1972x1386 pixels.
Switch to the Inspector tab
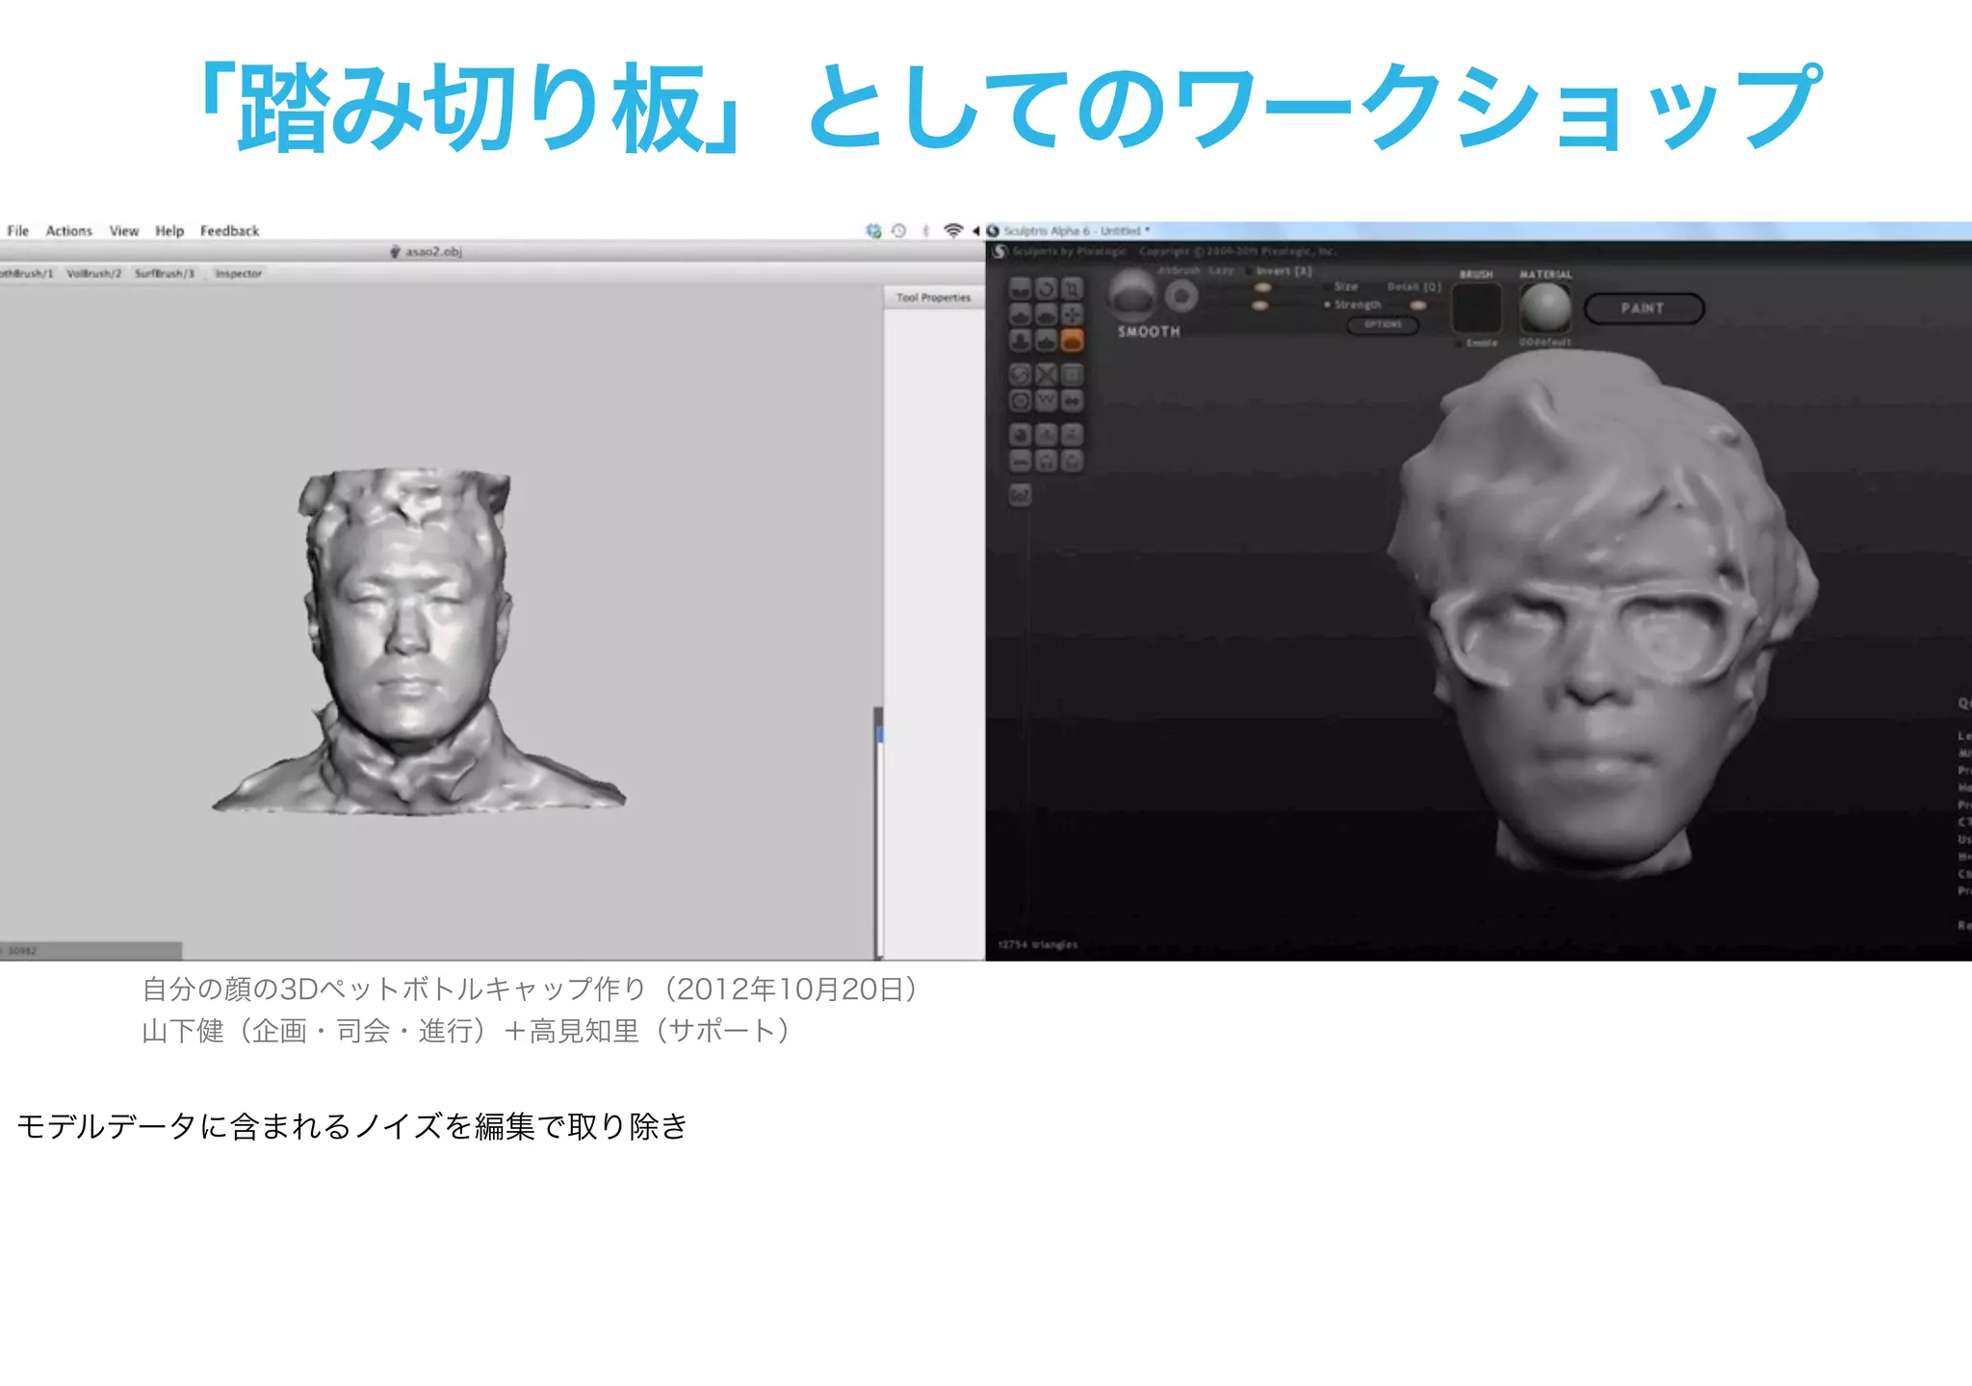coord(239,273)
